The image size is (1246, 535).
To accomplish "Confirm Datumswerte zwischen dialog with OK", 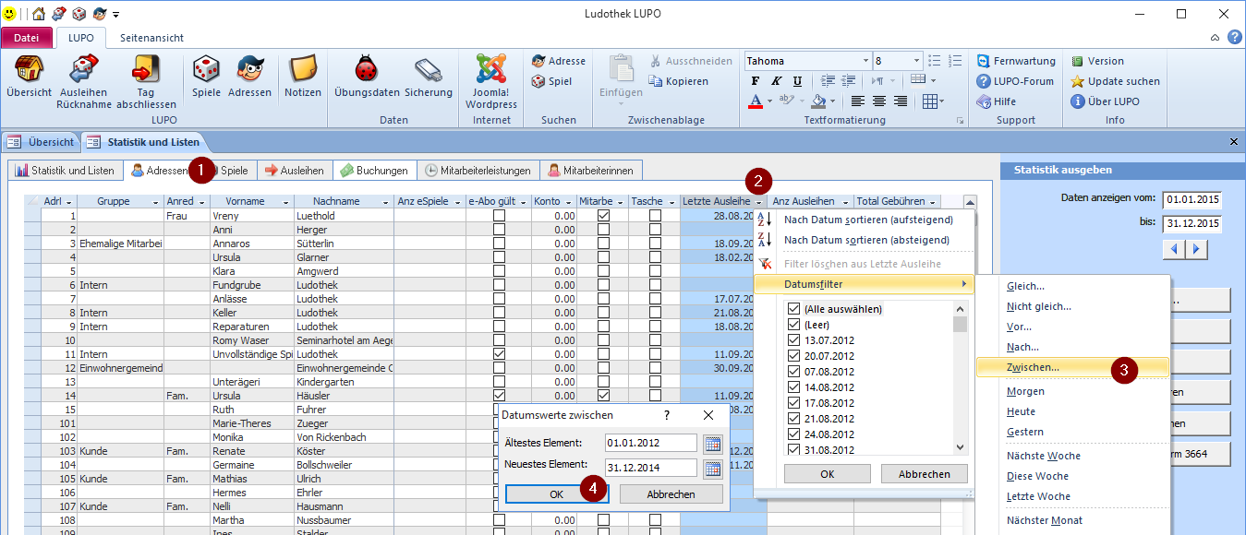I will tap(557, 494).
